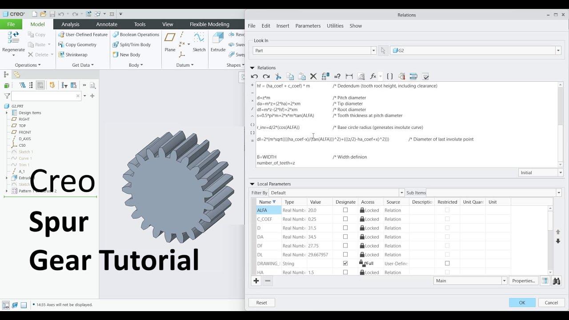Add a new parameter with plus button
Image resolution: width=569 pixels, height=320 pixels.
tap(256, 281)
